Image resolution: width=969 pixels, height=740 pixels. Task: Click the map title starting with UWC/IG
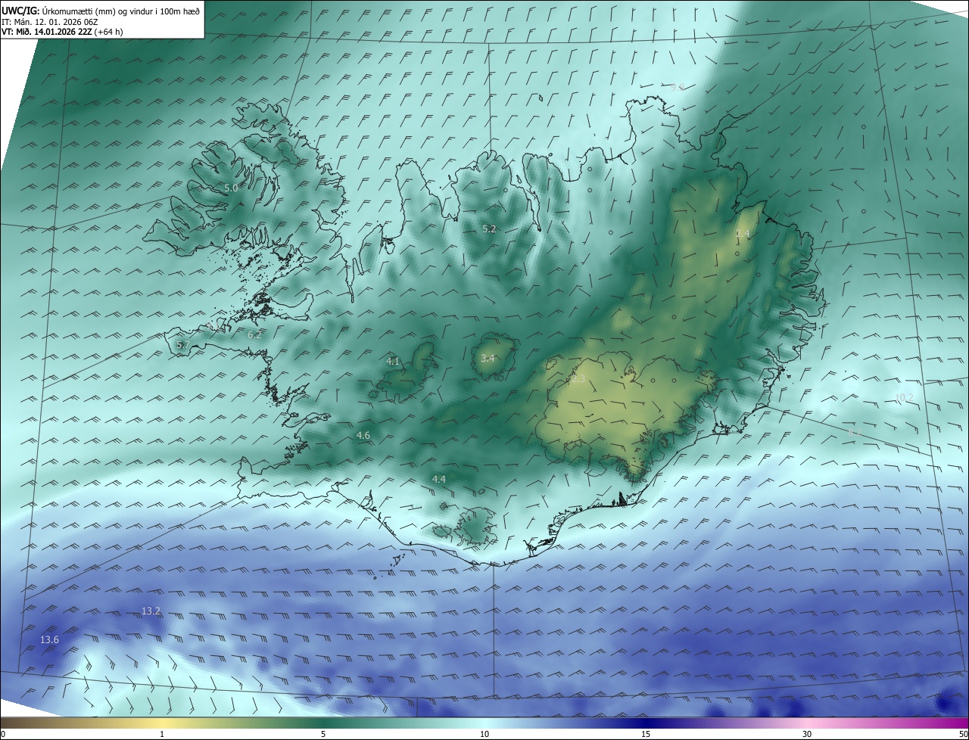click(101, 11)
